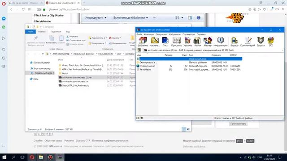Open History in Opera sidebar
This screenshot has height=161, width=287.
4,58
